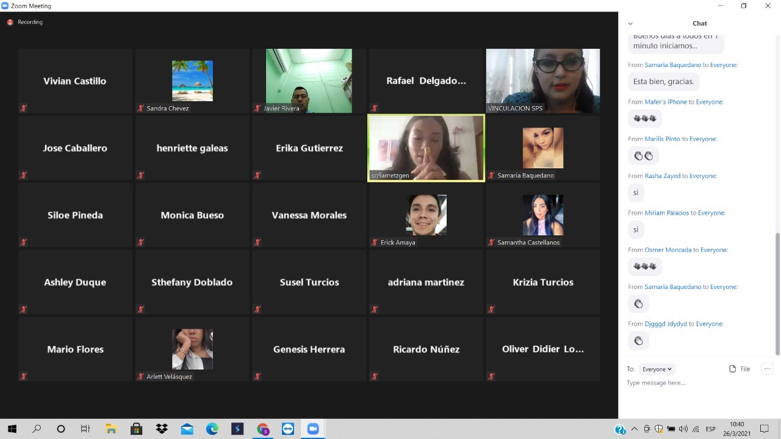781x439 pixels.
Task: Open File Explorer from the taskbar
Action: pos(111,429)
